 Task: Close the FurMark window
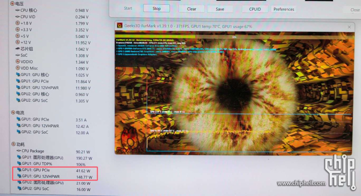pyautogui.click(x=349, y=27)
